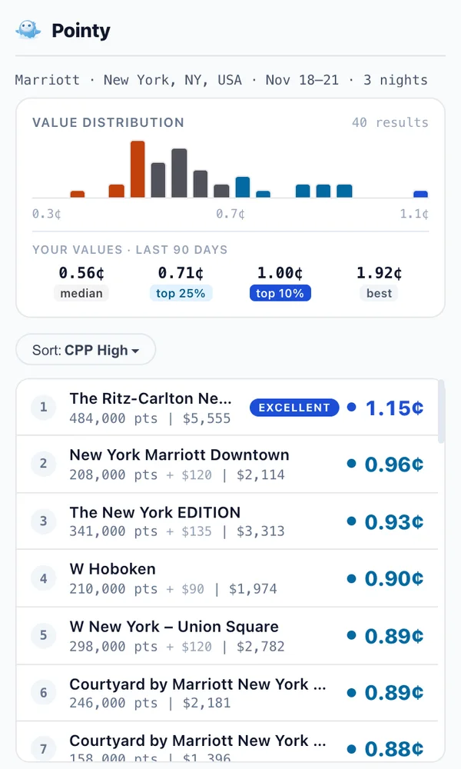Open The Ritz-Carlton hotel result
Screen dimensions: 461x769
pos(227,408)
